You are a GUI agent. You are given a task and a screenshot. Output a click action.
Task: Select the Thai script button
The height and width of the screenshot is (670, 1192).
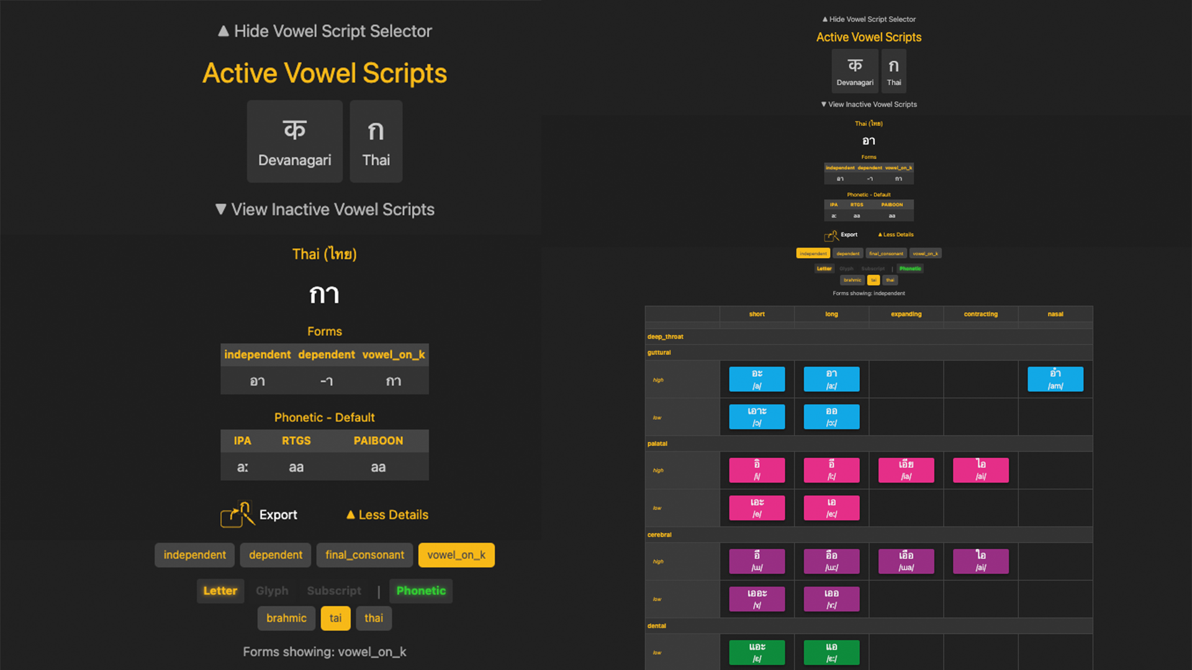pyautogui.click(x=375, y=141)
